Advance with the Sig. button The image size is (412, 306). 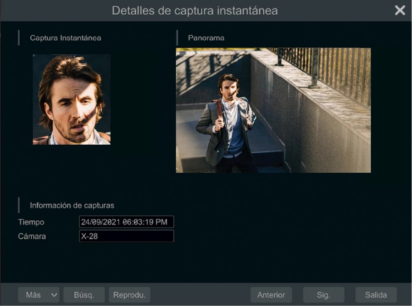coord(323,295)
